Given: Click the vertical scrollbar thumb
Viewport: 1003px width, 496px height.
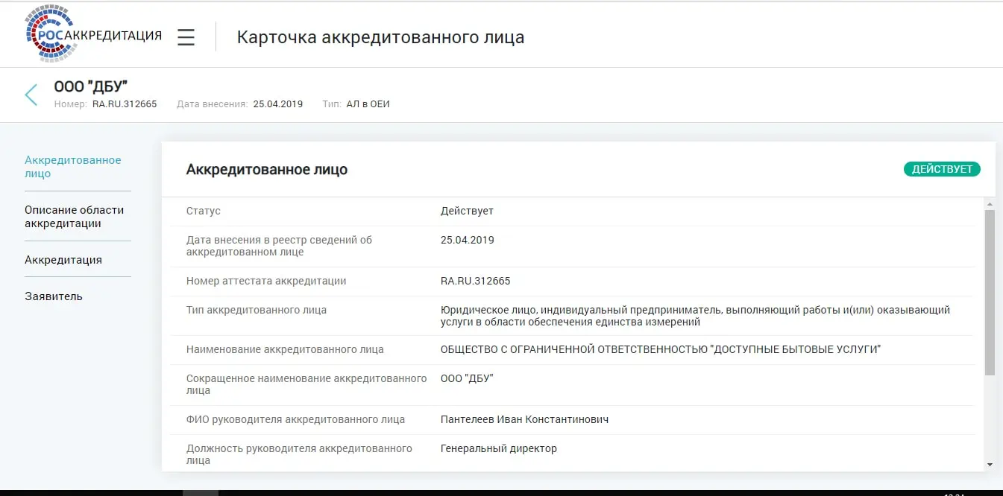Looking at the screenshot, I should coord(990,292).
